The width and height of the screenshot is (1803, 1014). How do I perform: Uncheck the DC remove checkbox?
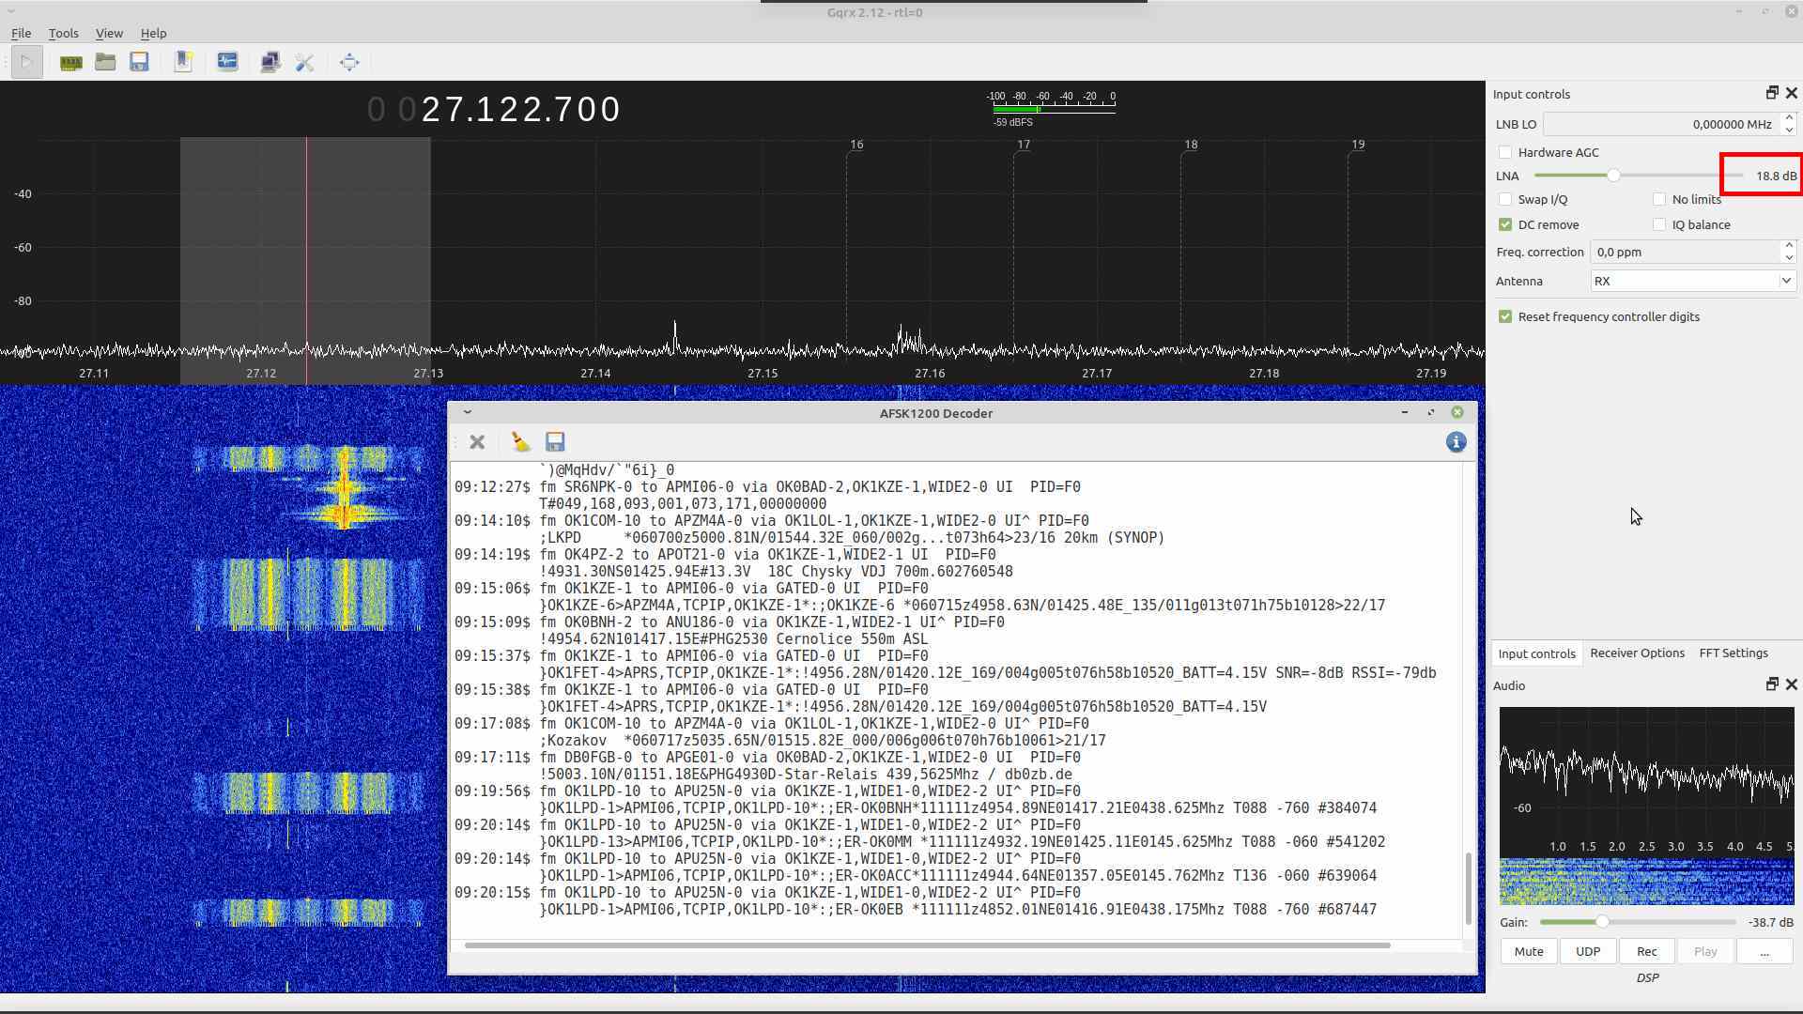(1505, 224)
